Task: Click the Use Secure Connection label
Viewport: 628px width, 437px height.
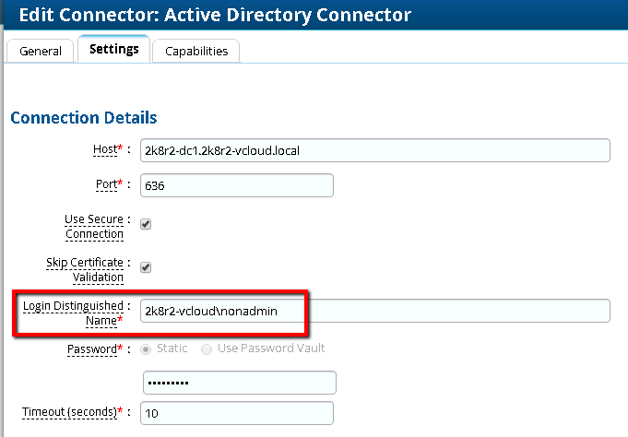Action: 94,227
